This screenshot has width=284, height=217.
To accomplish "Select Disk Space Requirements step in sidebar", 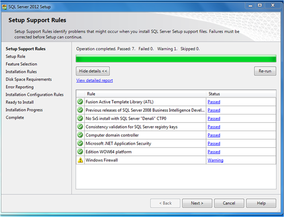I will click(29, 79).
